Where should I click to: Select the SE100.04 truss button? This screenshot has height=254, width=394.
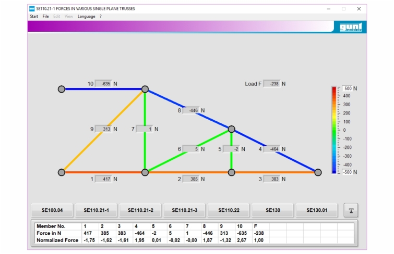pyautogui.click(x=52, y=210)
